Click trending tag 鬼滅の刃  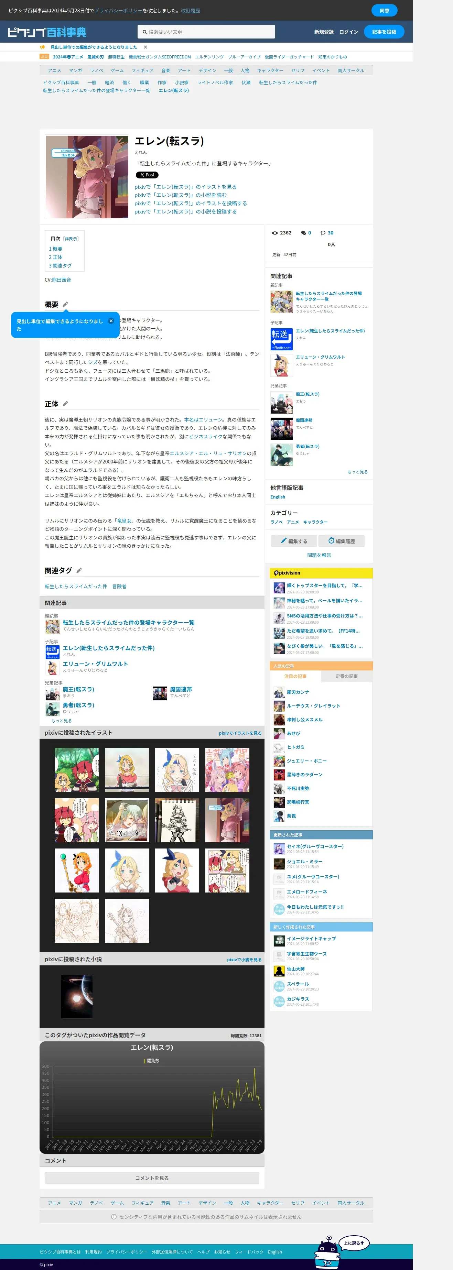click(95, 57)
